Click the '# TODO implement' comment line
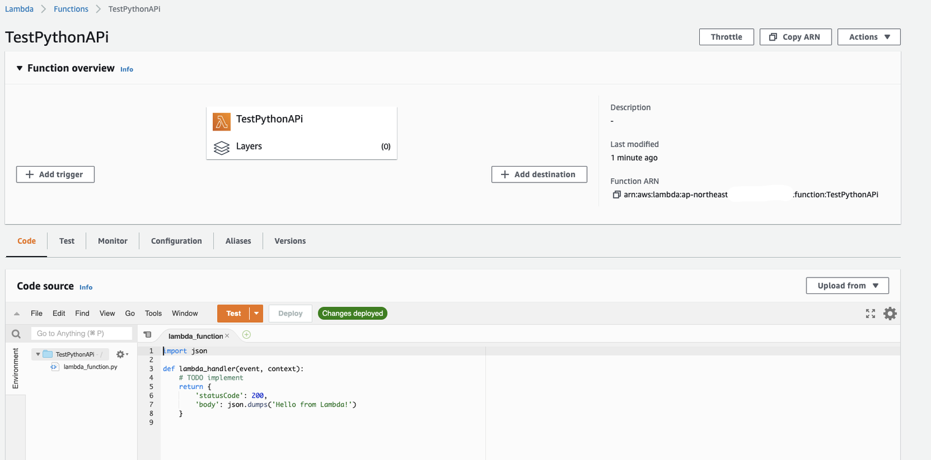This screenshot has width=931, height=460. pyautogui.click(x=211, y=378)
